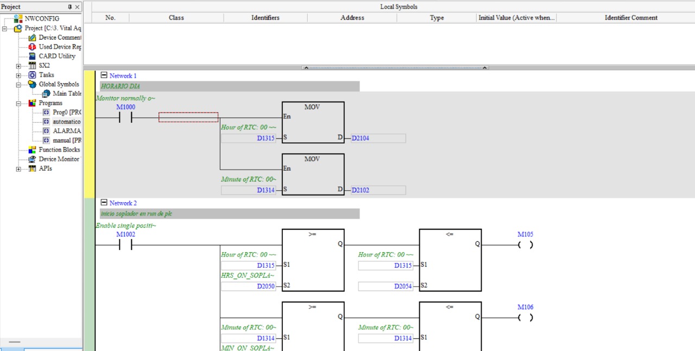Image resolution: width=695 pixels, height=351 pixels.
Task: Click the Identifiers column header
Action: (266, 18)
